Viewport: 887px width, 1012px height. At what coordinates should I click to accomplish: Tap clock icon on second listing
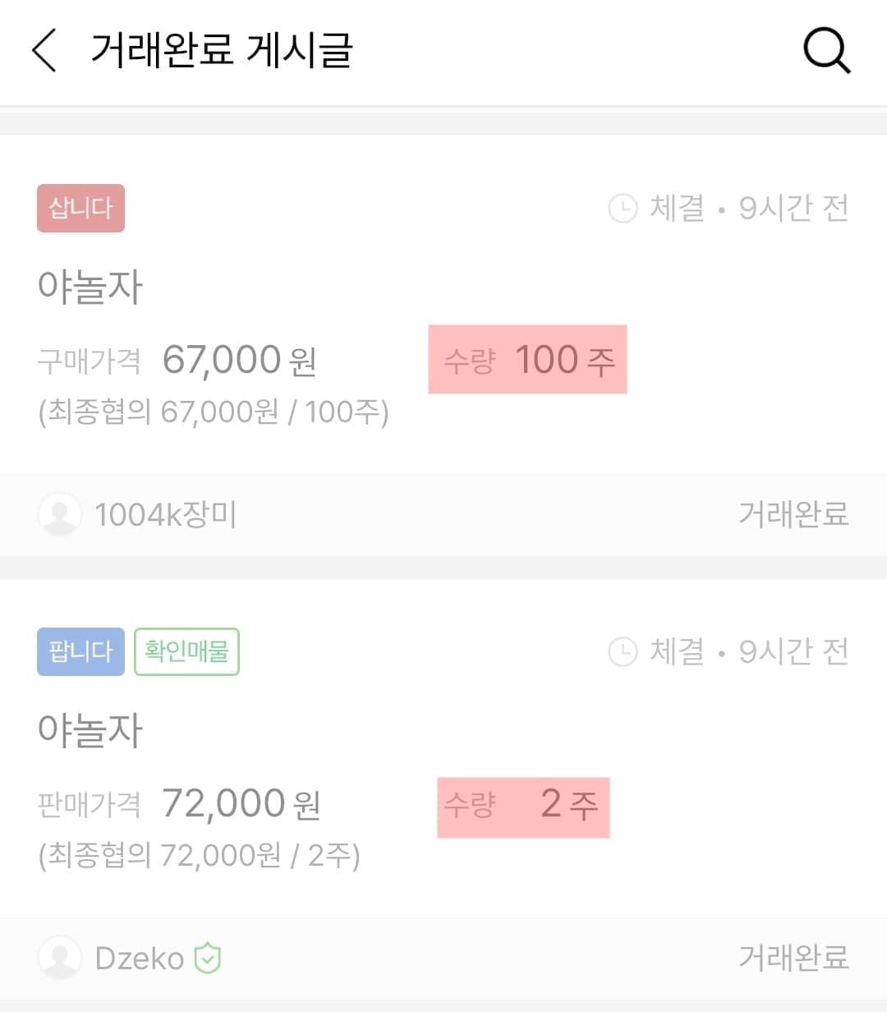click(x=623, y=651)
